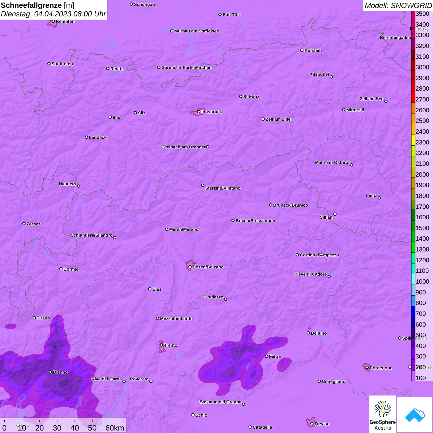Screen dimensions: 433x433
Task: Select the Zernez marker dot
Action: pyautogui.click(x=24, y=224)
